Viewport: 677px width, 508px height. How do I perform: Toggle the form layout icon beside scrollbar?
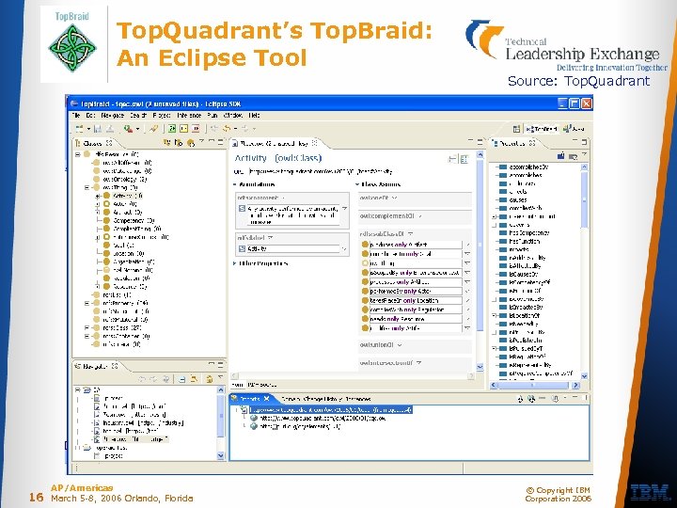coord(464,159)
